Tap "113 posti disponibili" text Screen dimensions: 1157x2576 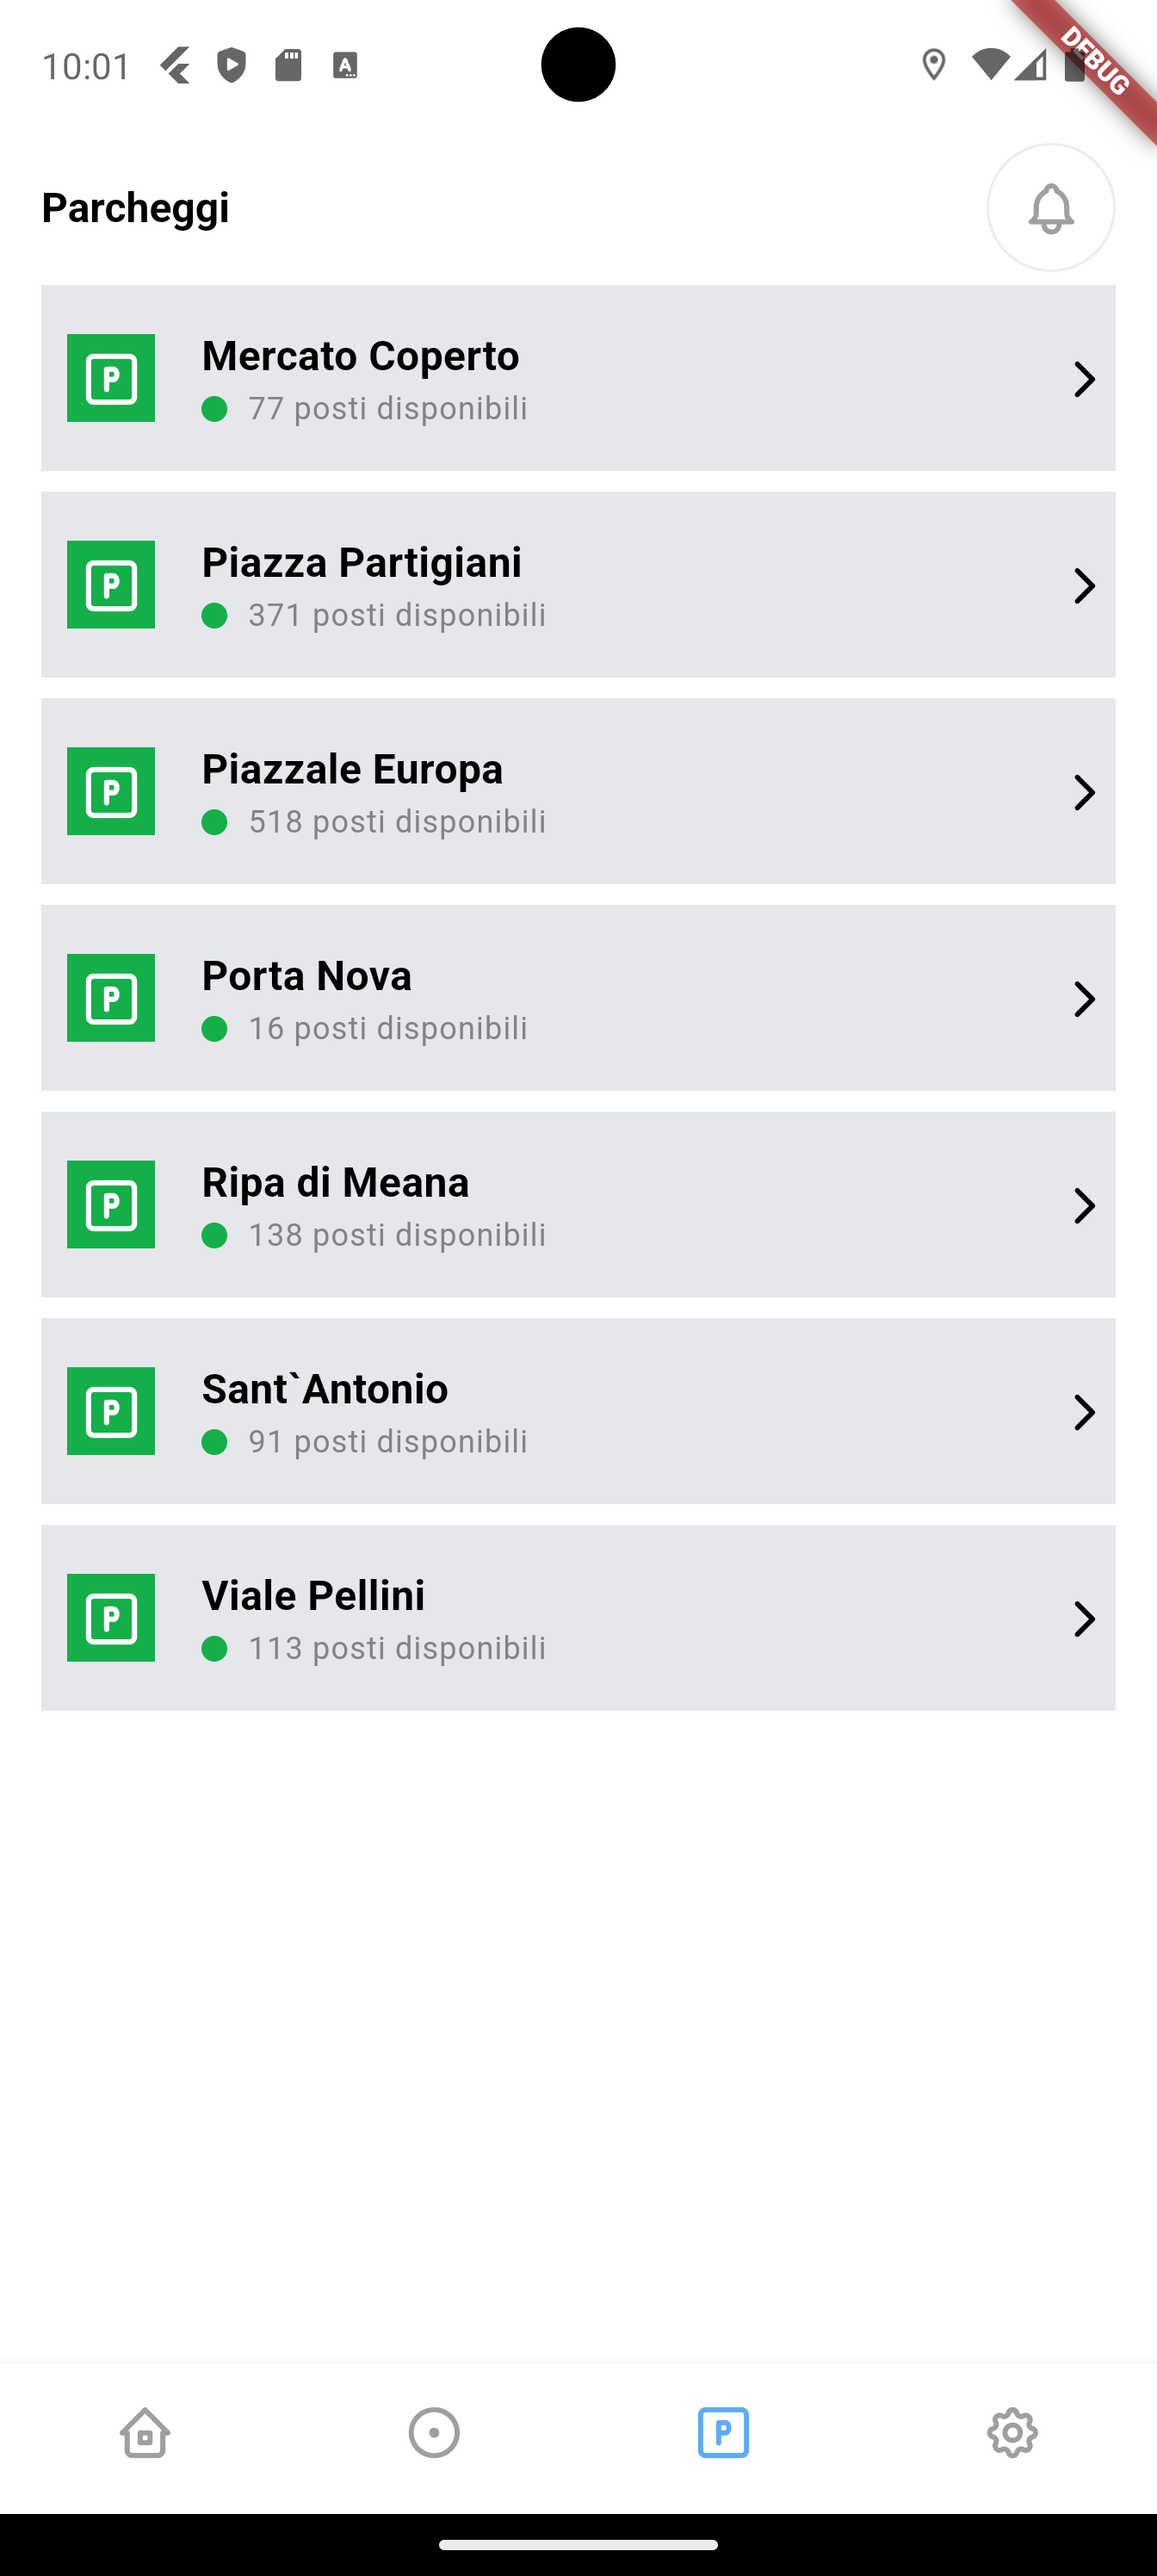397,1648
